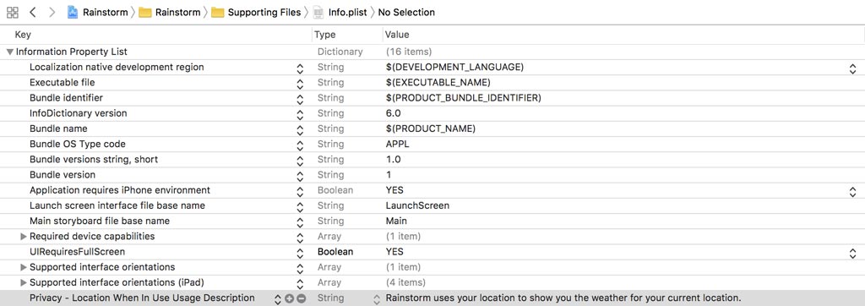
Task: Open key stepper for Bundle versions string, short
Action: coord(300,161)
